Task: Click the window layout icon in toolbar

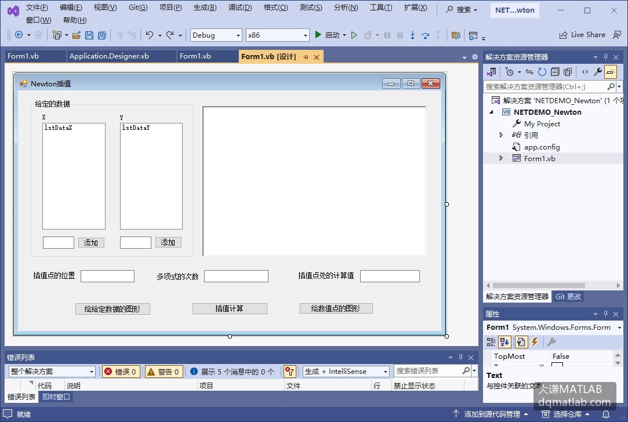Action: point(473,35)
